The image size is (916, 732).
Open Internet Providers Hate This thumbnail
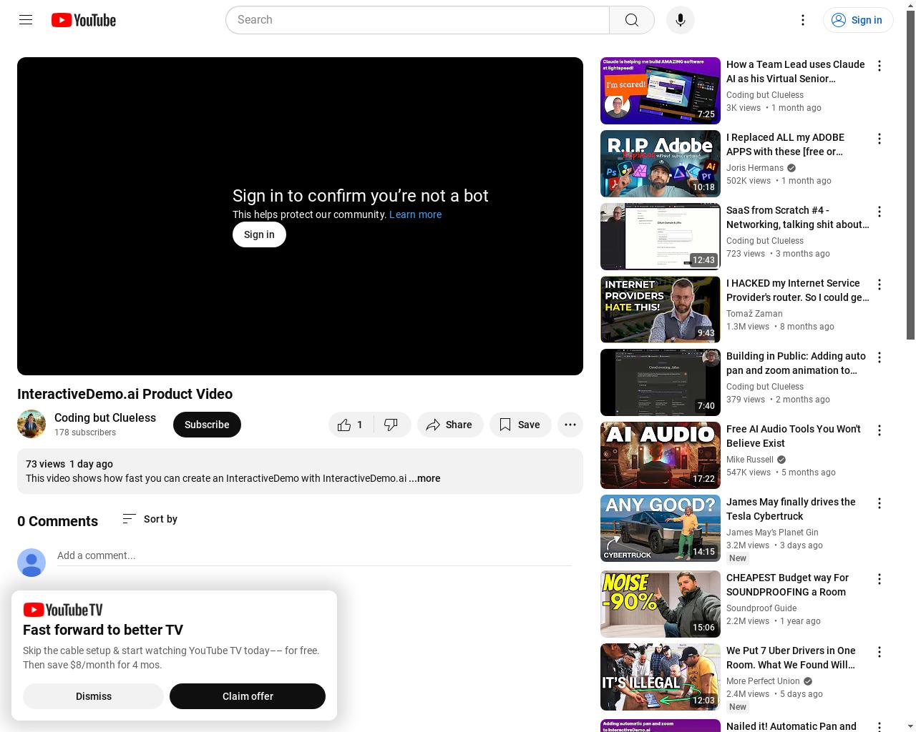click(661, 310)
